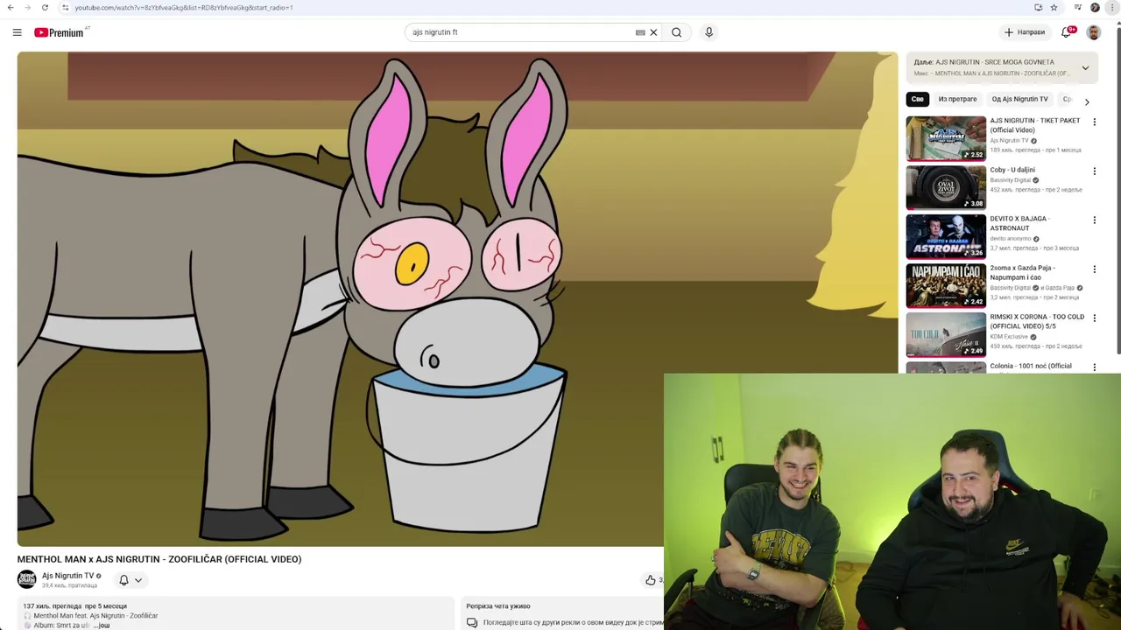
Task: Click Coby - U daljini title
Action: pos(1012,170)
